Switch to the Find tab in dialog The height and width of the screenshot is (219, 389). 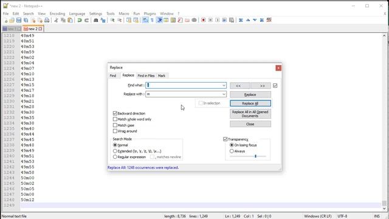coord(113,75)
